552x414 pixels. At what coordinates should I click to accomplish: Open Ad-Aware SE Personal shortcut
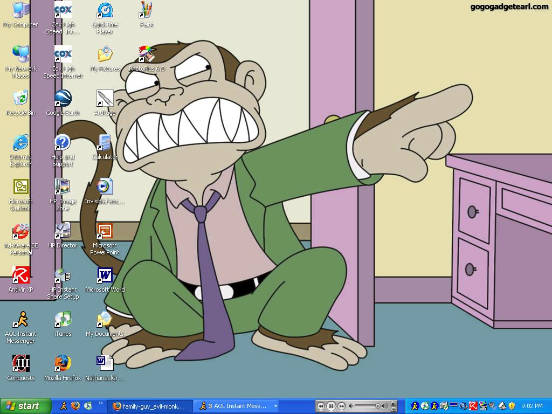point(21,239)
